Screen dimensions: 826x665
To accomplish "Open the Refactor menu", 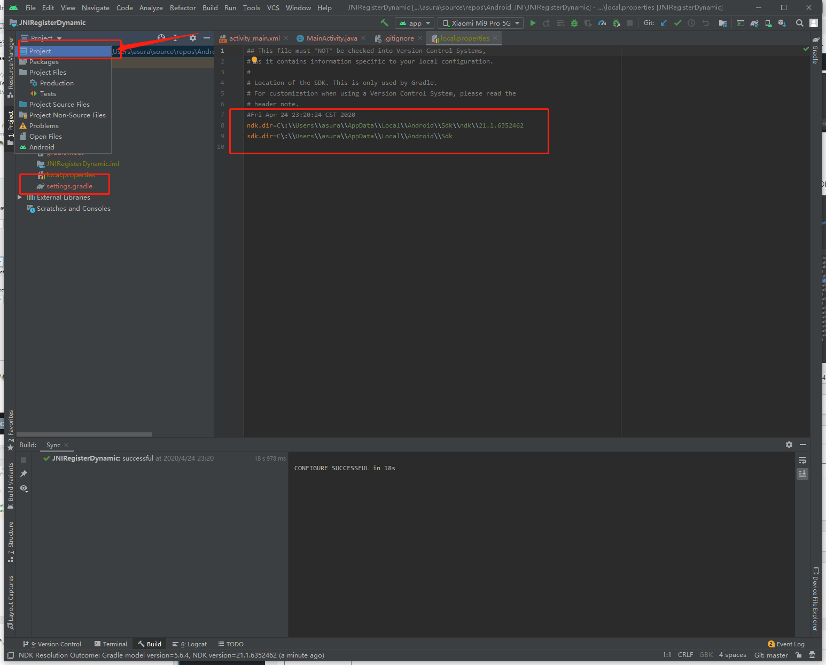I will click(183, 8).
